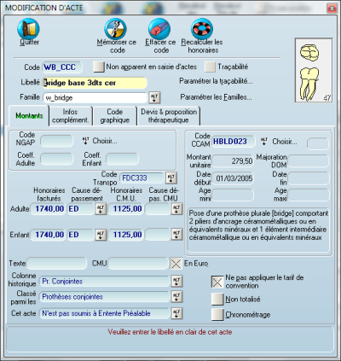This screenshot has width=341, height=361.
Task: Click the tooth 47 graphic thumbnail
Action: pos(314,70)
